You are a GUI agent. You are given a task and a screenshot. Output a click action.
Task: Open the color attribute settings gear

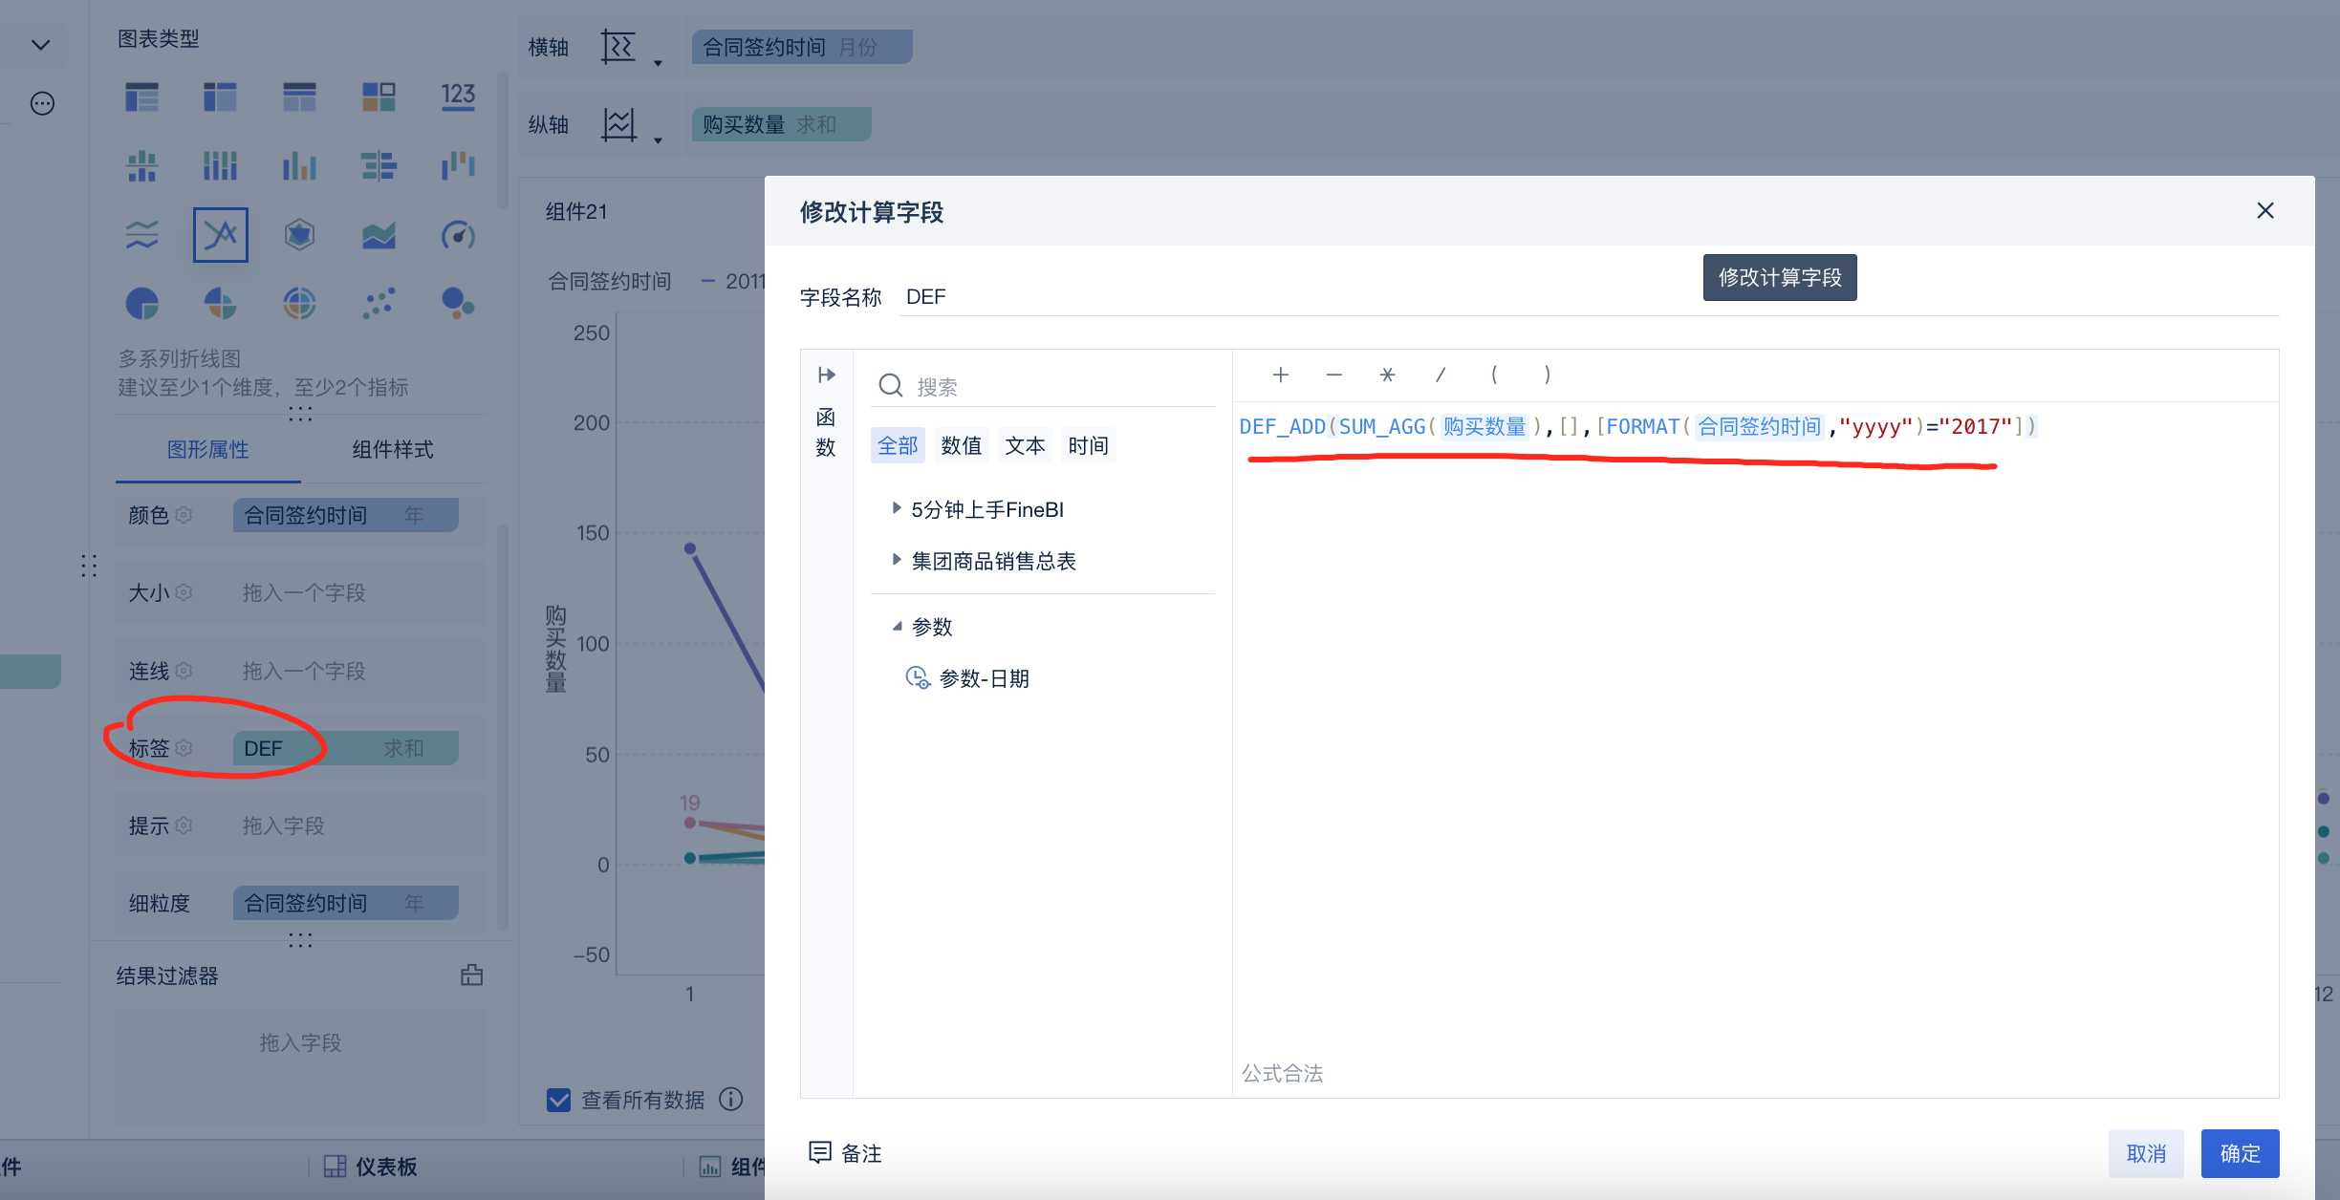point(184,515)
